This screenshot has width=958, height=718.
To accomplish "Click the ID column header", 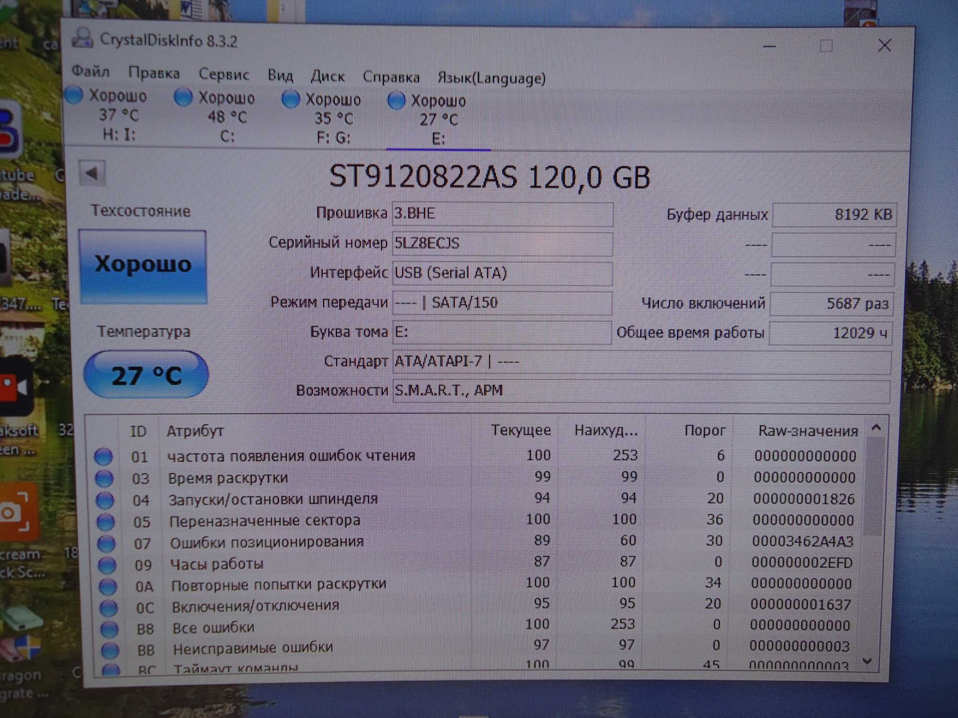I will (x=138, y=431).
